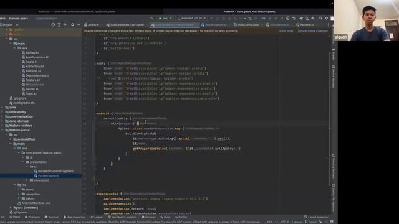Open IDE settings gear in top toolbar

pos(327,18)
